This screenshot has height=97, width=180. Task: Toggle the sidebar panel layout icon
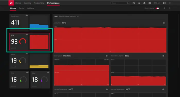164,3
